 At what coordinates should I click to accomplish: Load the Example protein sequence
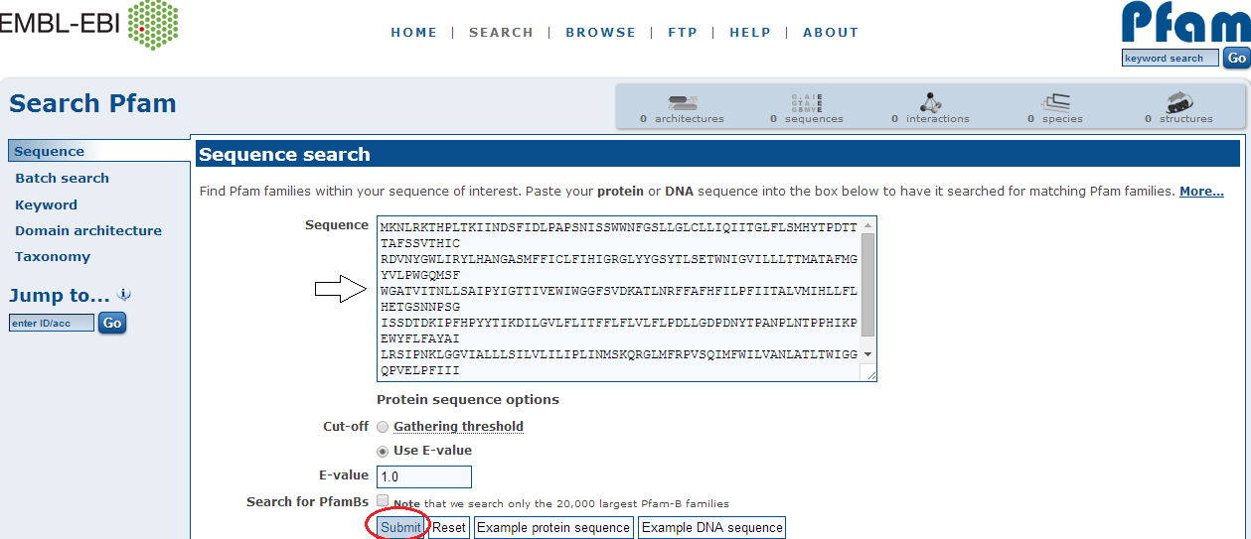click(x=553, y=527)
